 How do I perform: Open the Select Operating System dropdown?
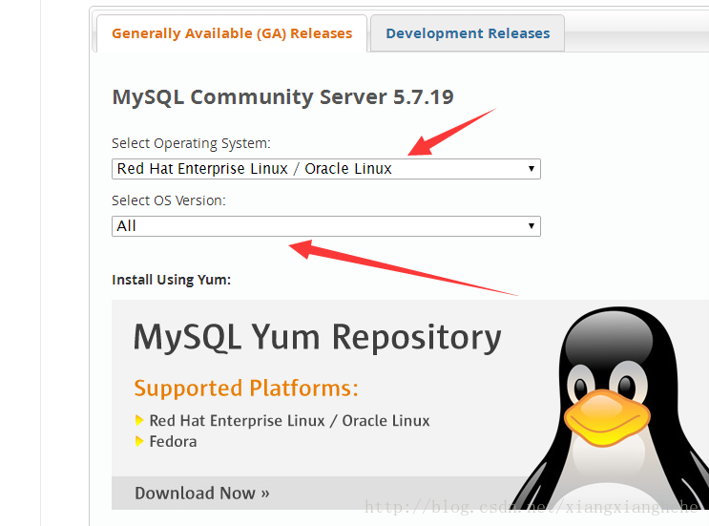[326, 169]
